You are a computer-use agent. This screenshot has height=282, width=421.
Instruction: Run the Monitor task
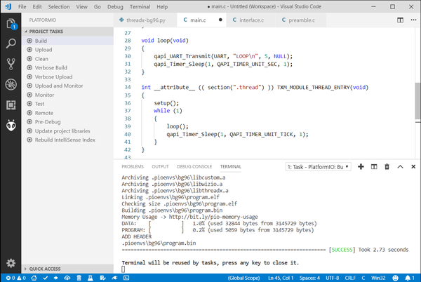click(x=67, y=95)
